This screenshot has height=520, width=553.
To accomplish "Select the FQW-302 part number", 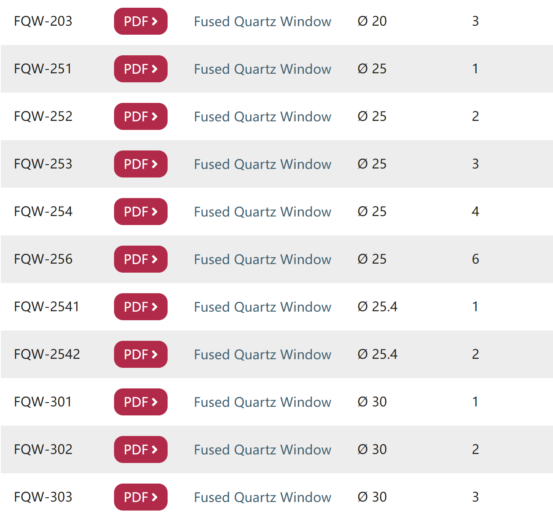I will point(43,450).
